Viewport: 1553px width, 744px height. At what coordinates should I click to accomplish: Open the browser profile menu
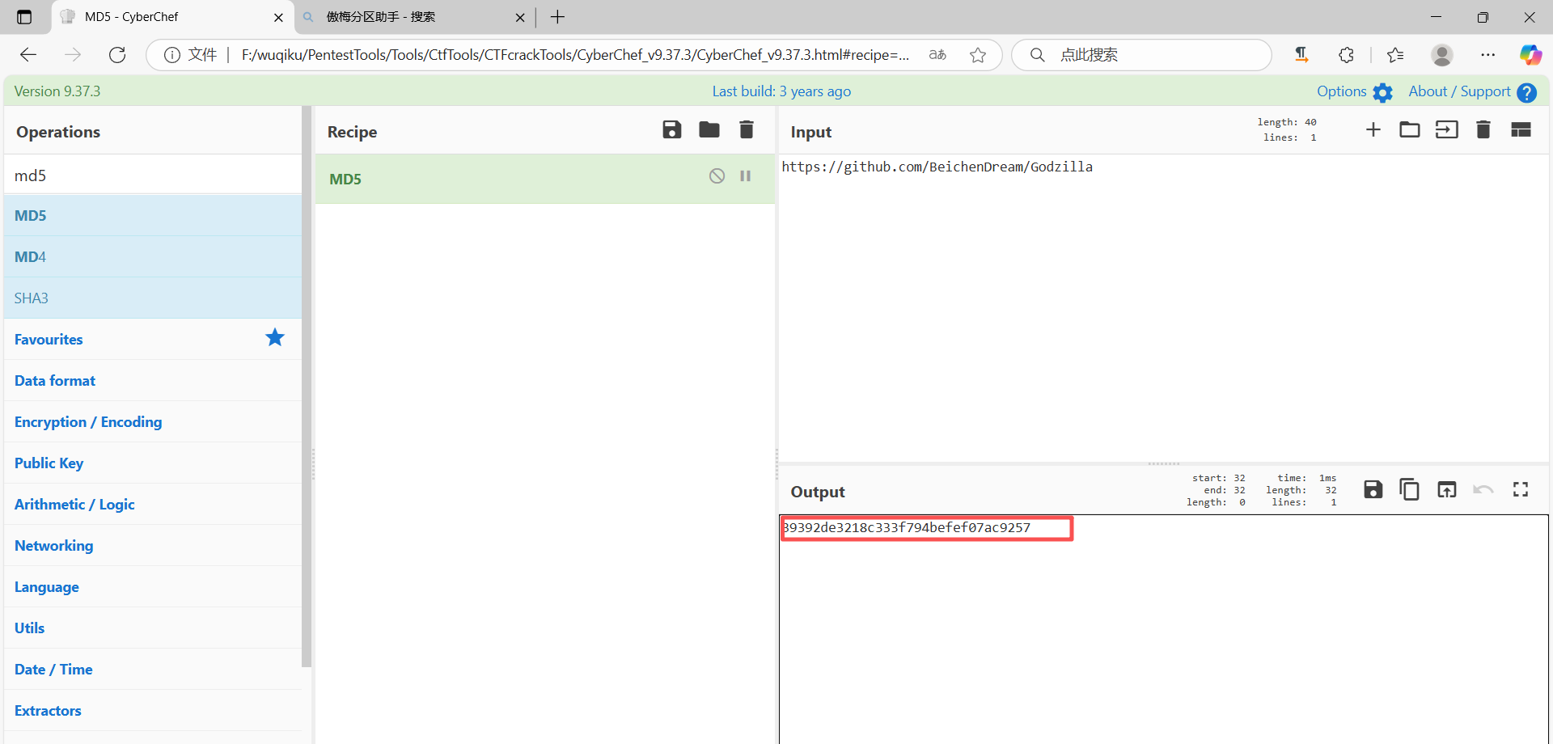pos(1441,55)
